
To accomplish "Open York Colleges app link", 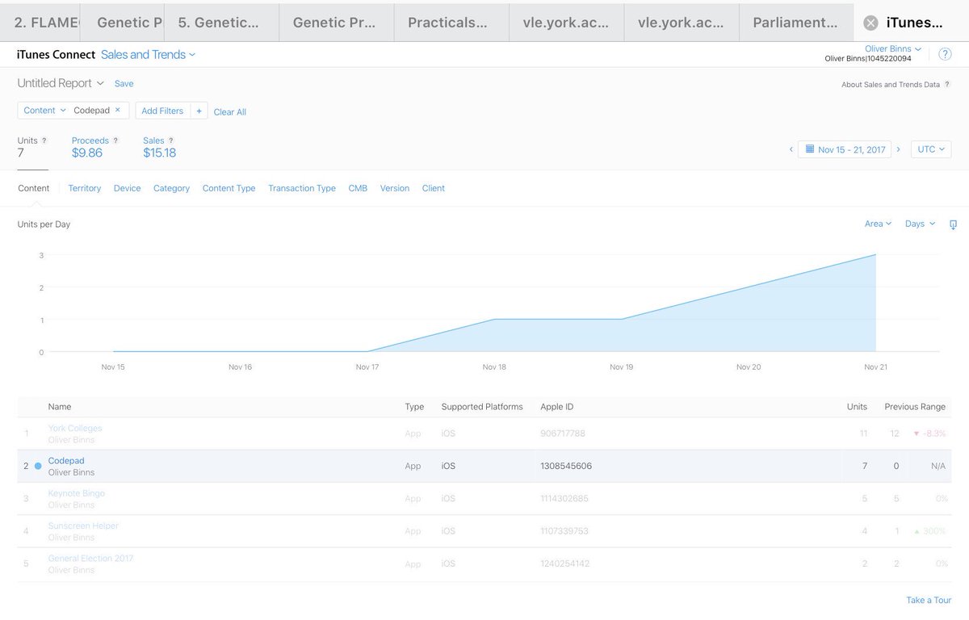I will tap(75, 428).
